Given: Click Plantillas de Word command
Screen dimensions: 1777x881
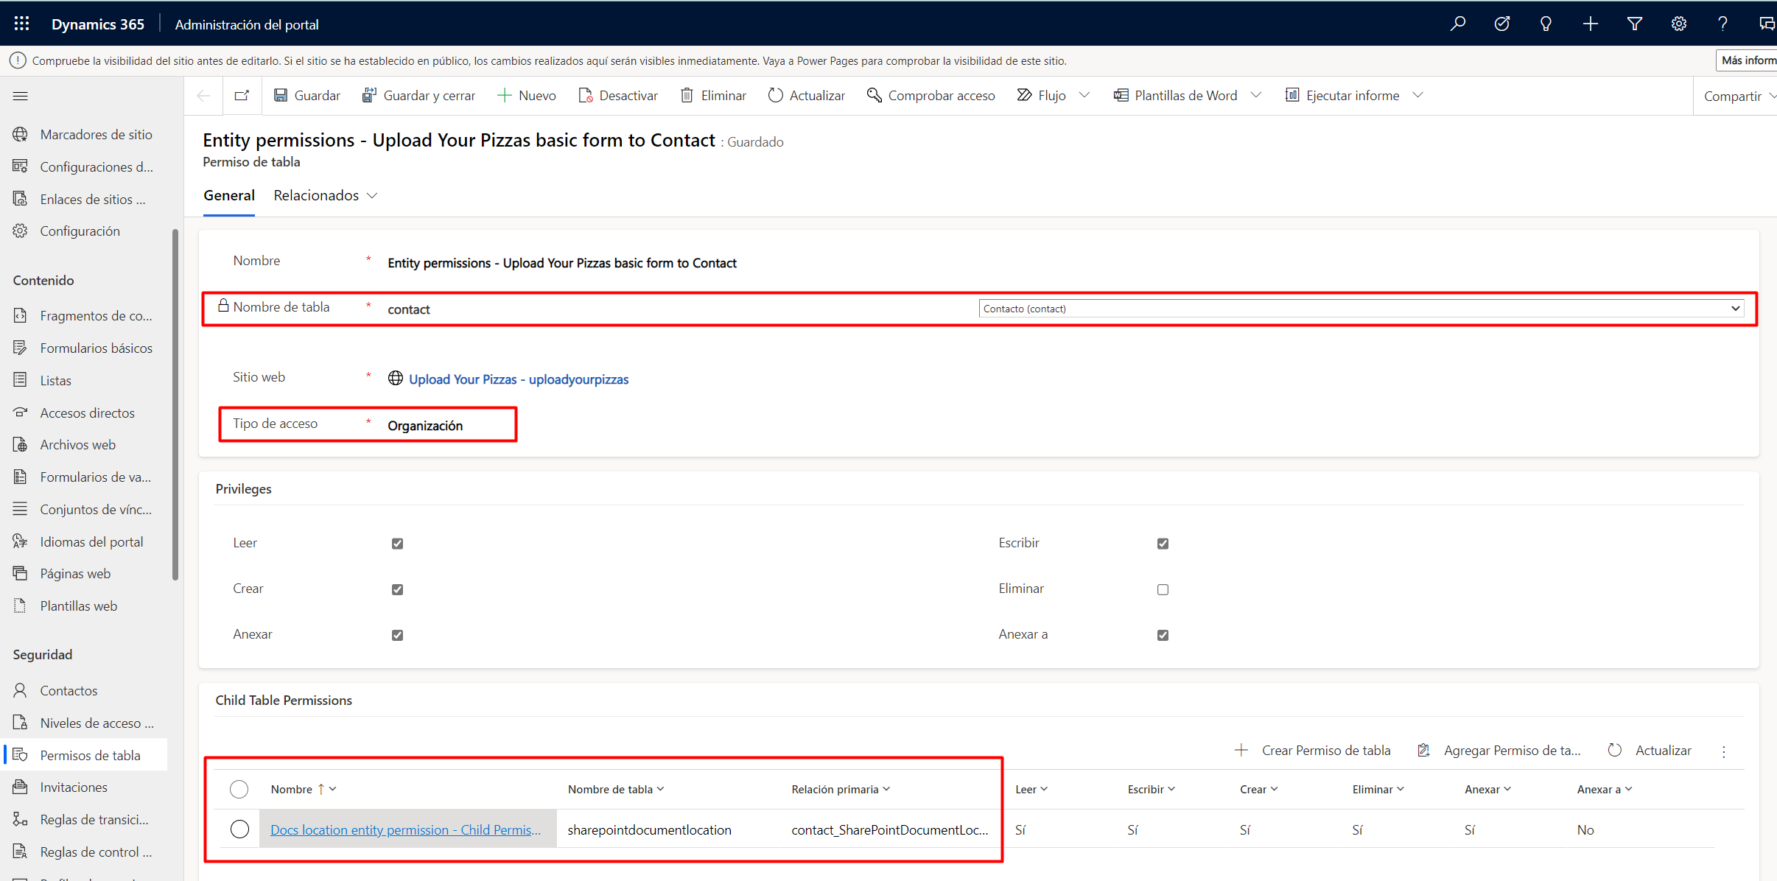Looking at the screenshot, I should [x=1175, y=96].
